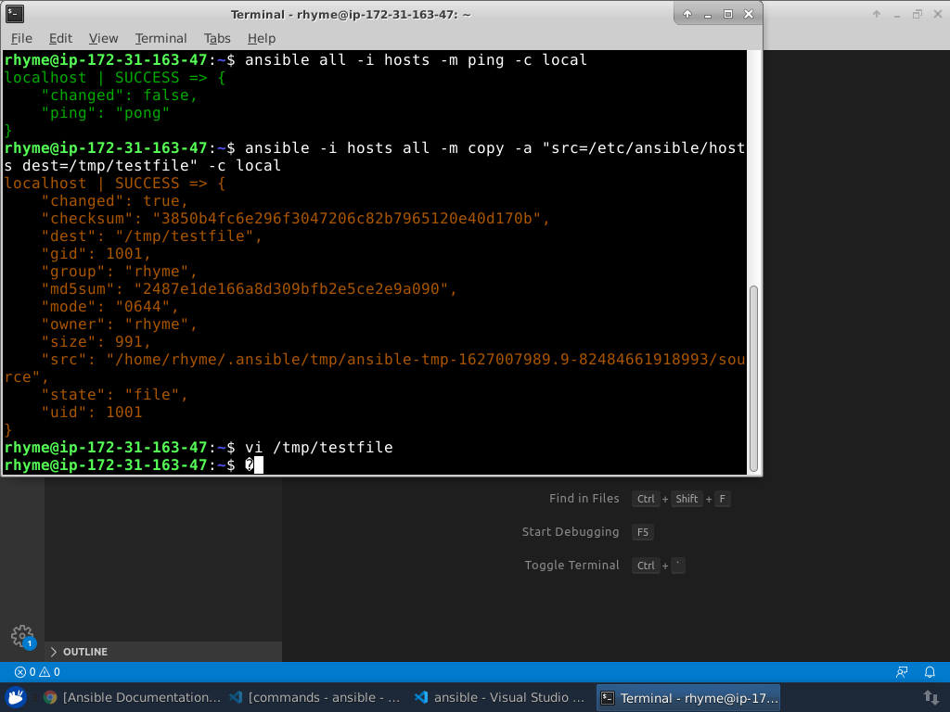Open the View menu in Terminal
The image size is (950, 712).
[103, 38]
